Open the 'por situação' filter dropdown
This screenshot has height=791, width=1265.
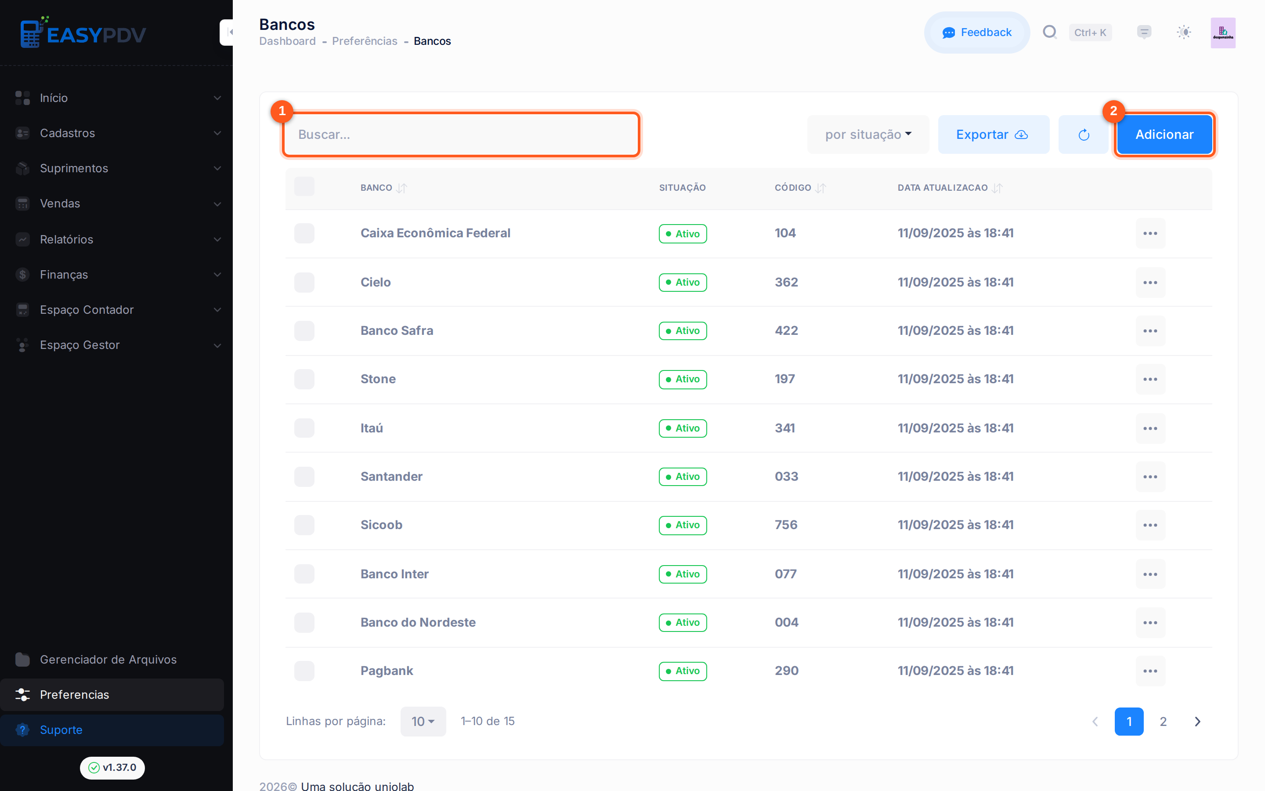pos(868,134)
